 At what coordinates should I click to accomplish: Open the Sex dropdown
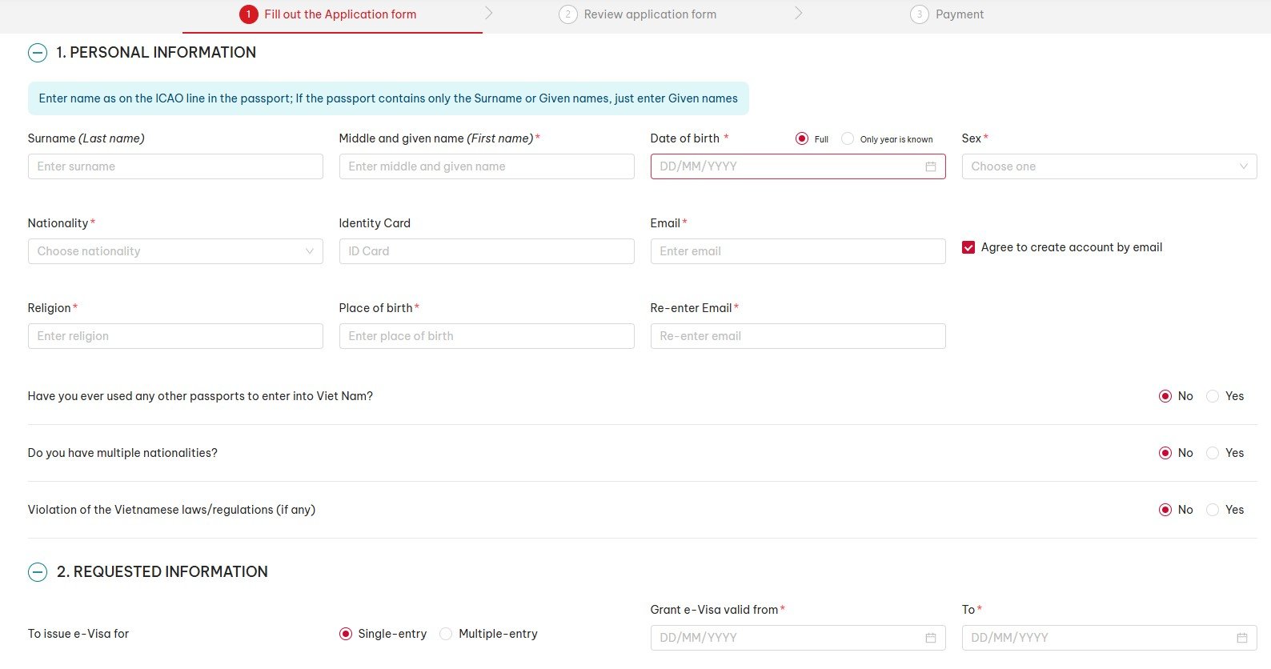[1109, 166]
